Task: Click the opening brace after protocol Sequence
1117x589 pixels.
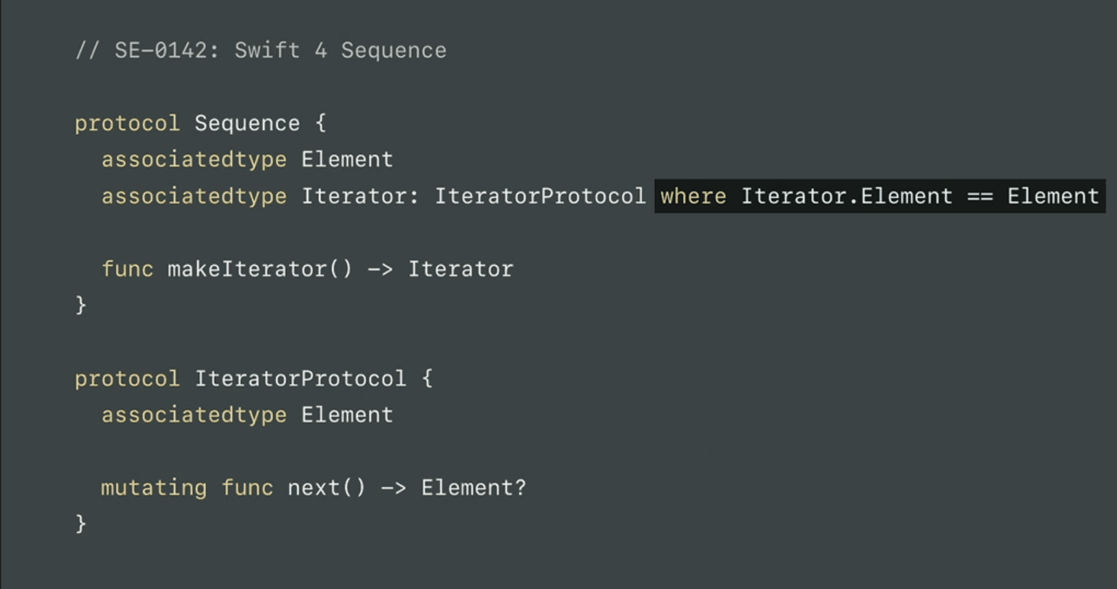Action: [x=320, y=124]
